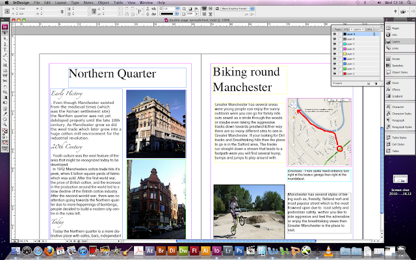This screenshot has height=260, width=416.
Task: Select the Gradient Swatch tool
Action: [5, 97]
